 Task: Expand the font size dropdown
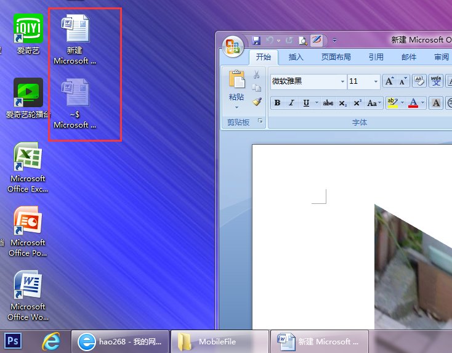tap(376, 81)
